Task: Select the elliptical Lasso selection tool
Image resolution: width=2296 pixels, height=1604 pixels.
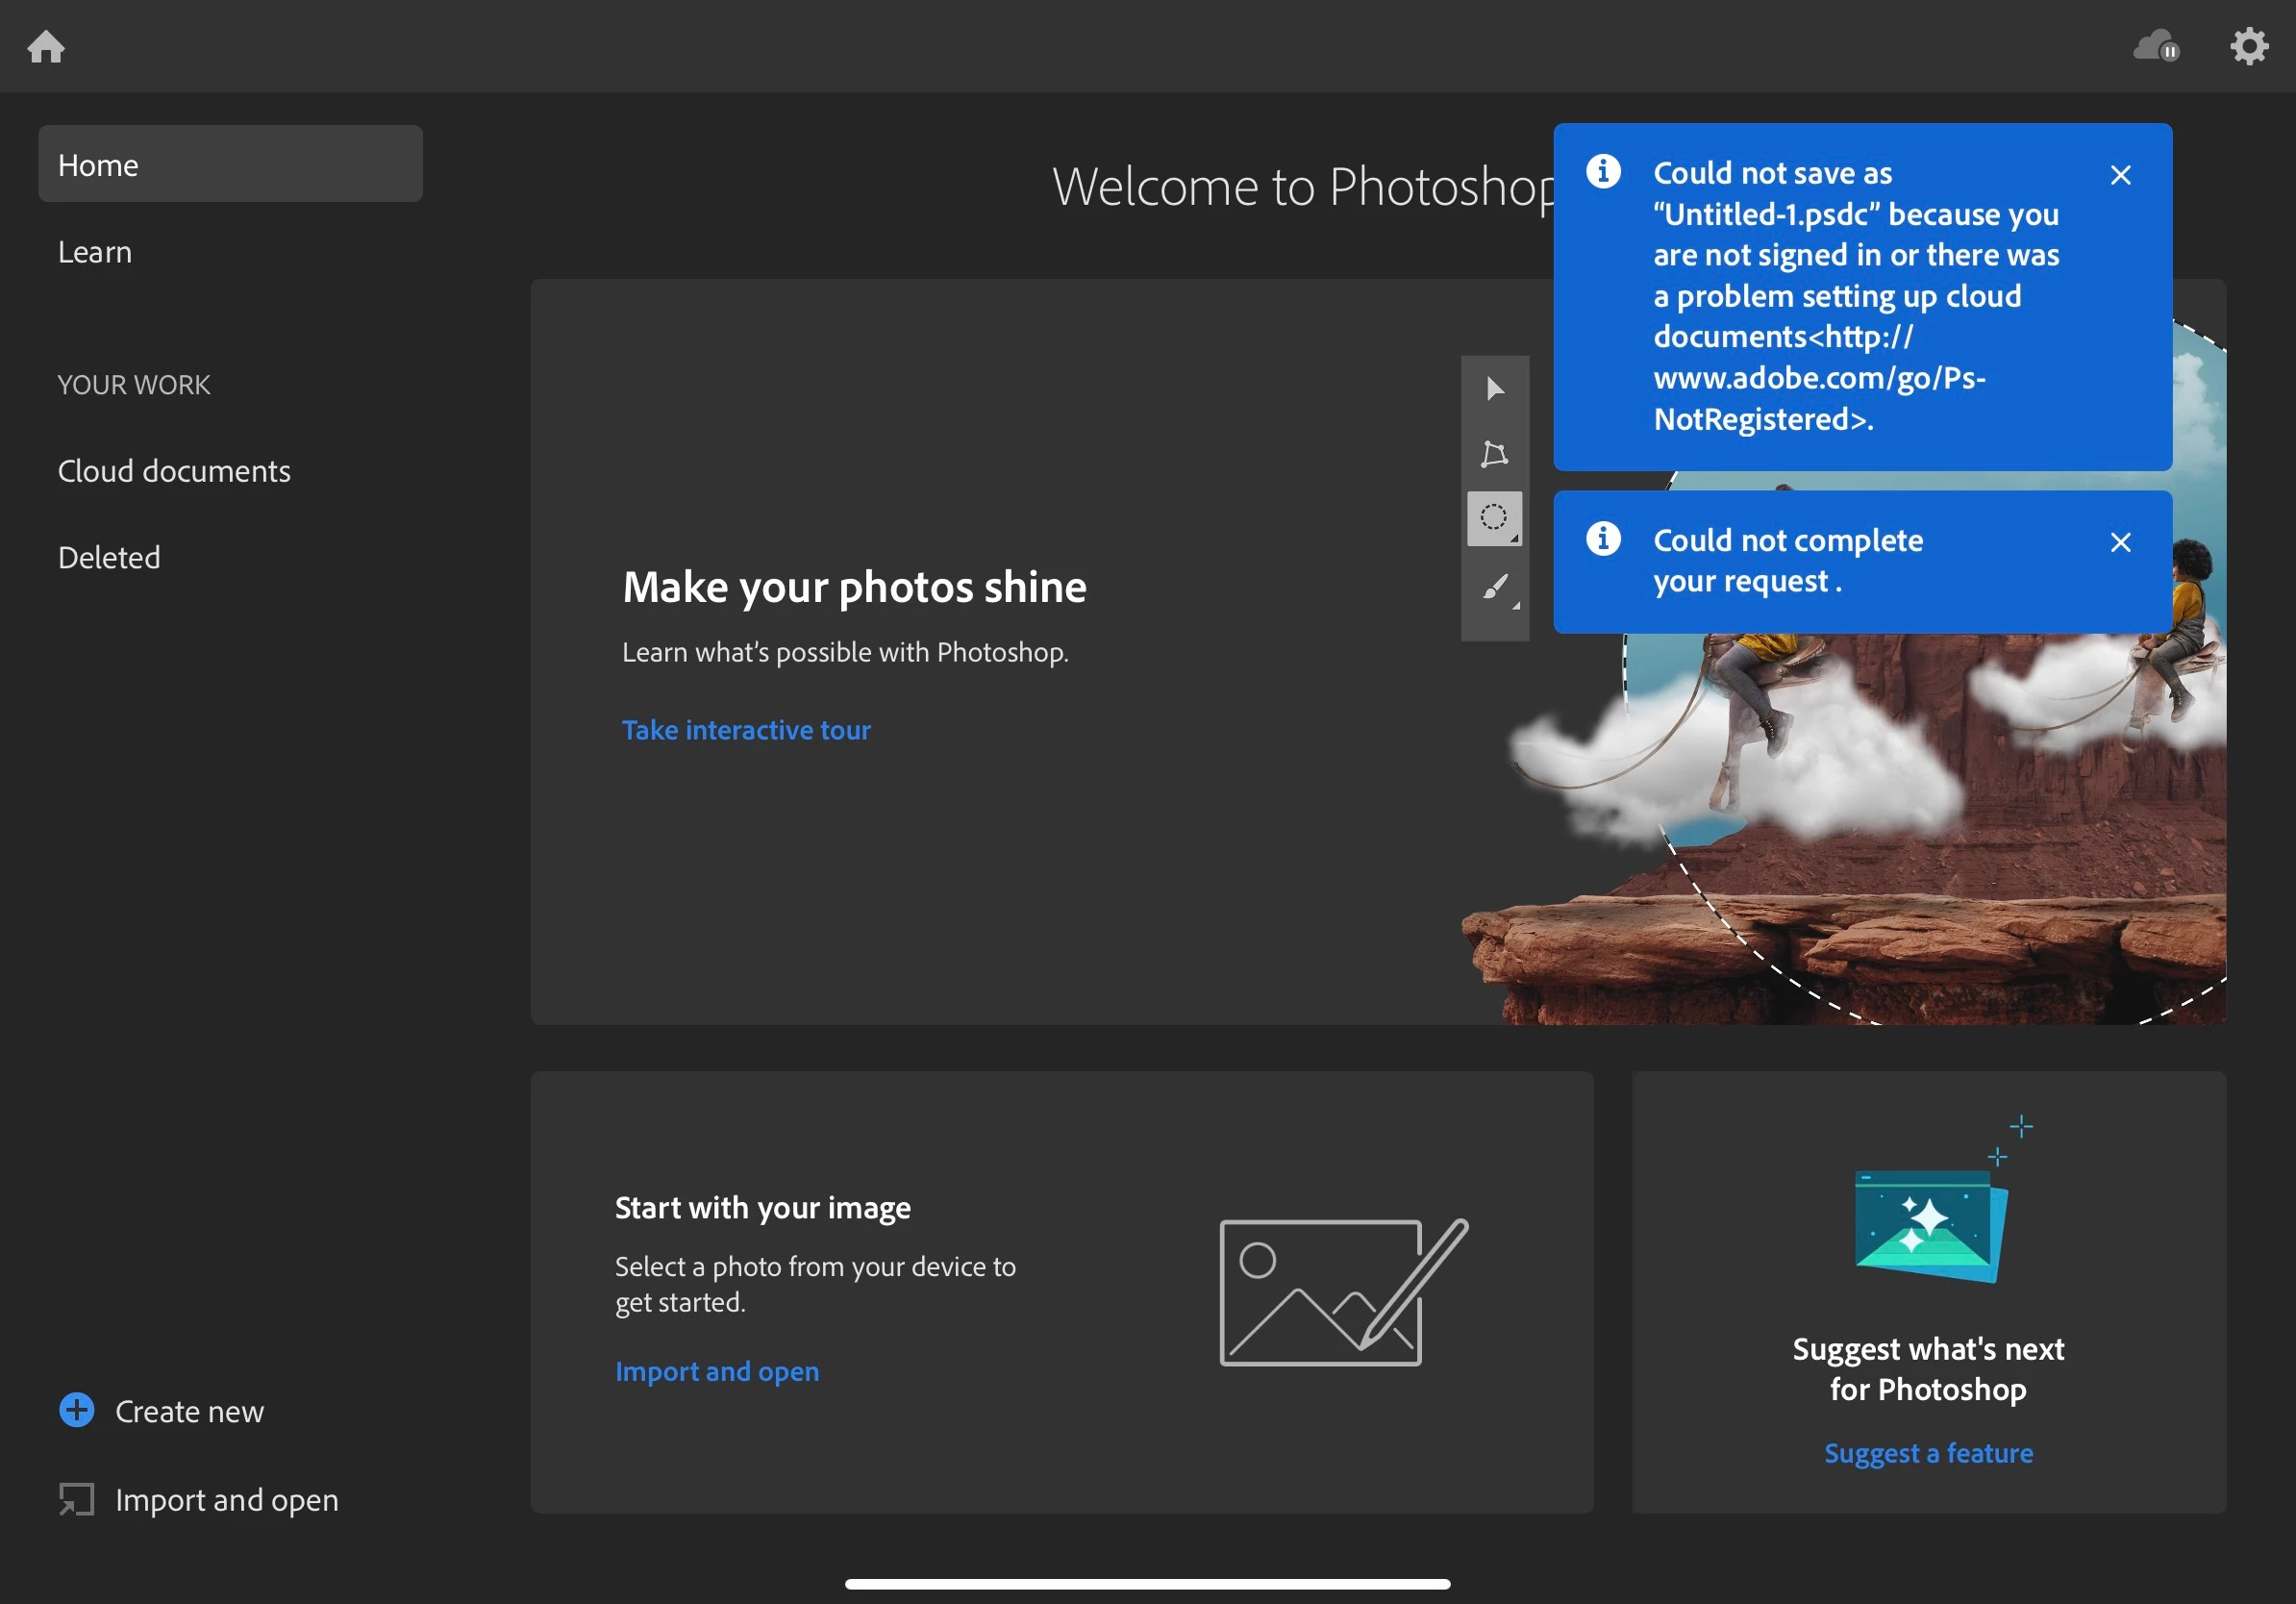Action: tap(1493, 518)
